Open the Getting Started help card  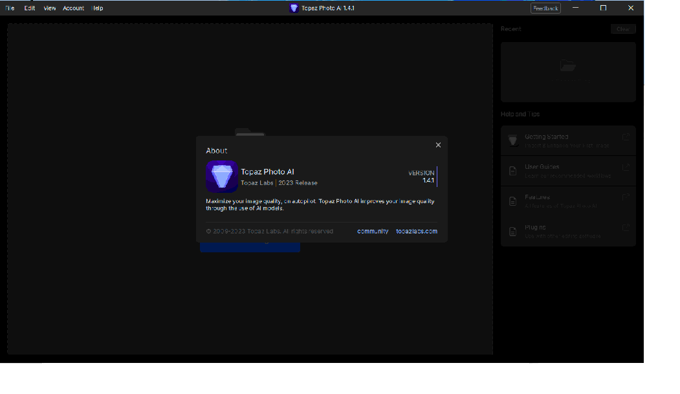pyautogui.click(x=568, y=140)
